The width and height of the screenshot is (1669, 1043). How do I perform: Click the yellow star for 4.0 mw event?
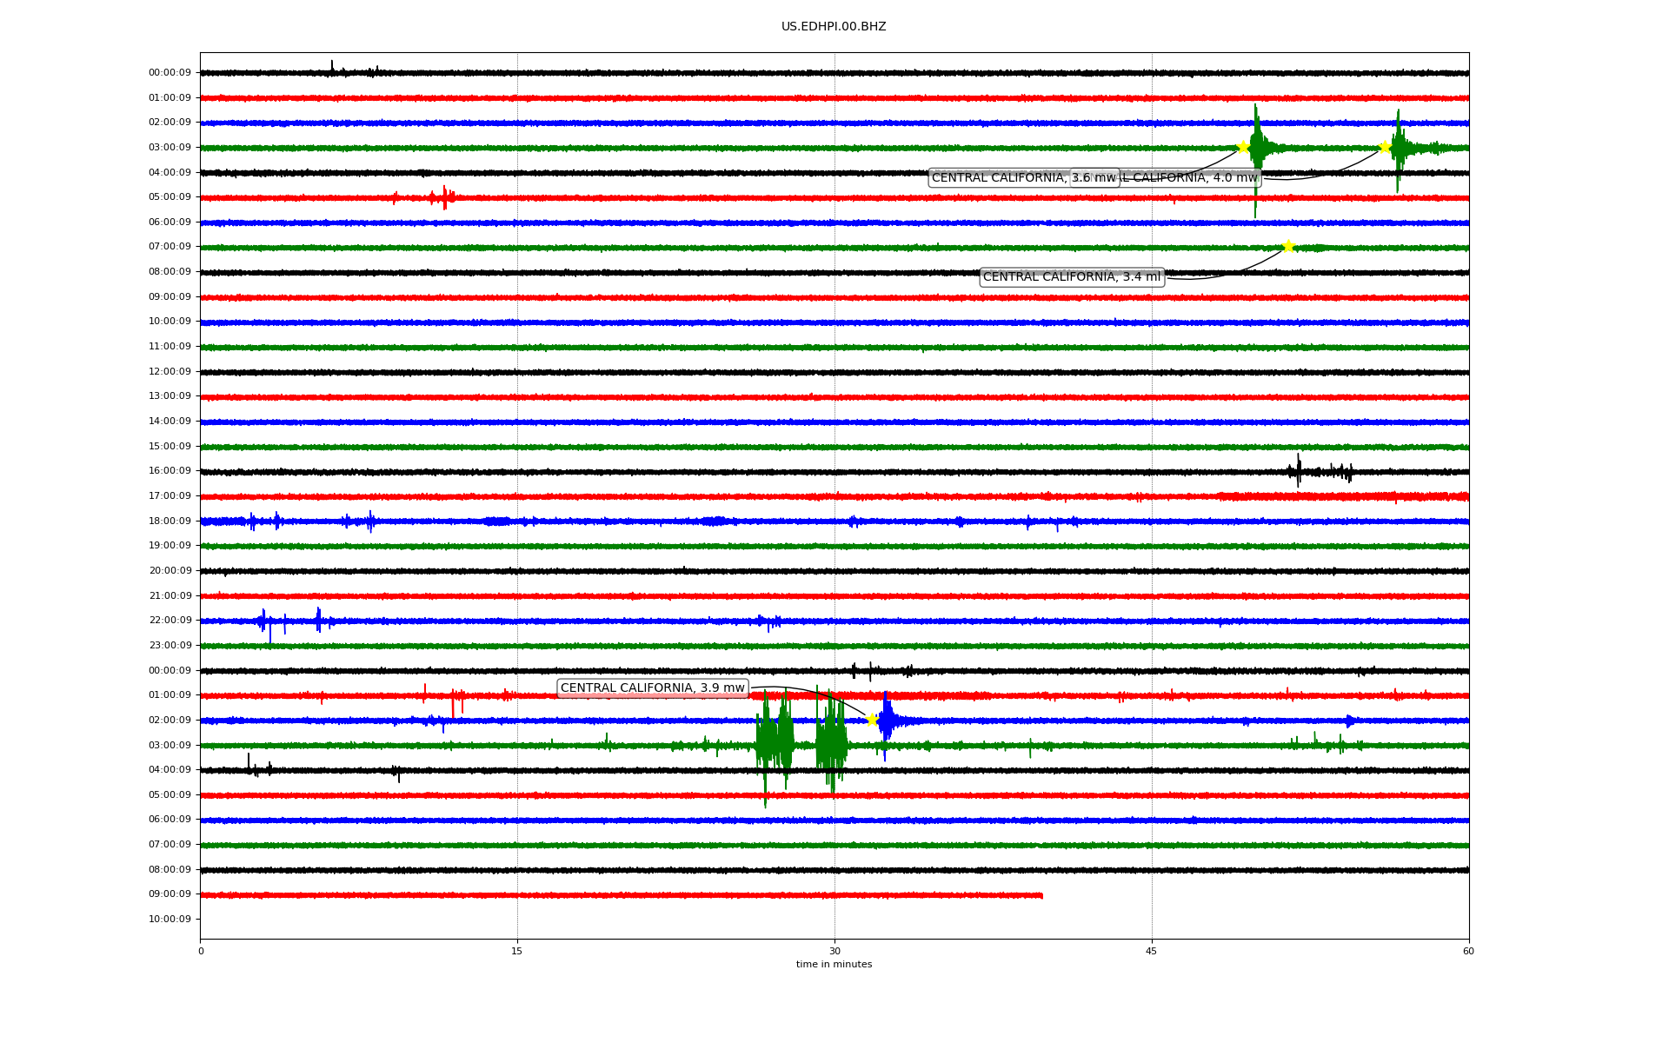1385,147
